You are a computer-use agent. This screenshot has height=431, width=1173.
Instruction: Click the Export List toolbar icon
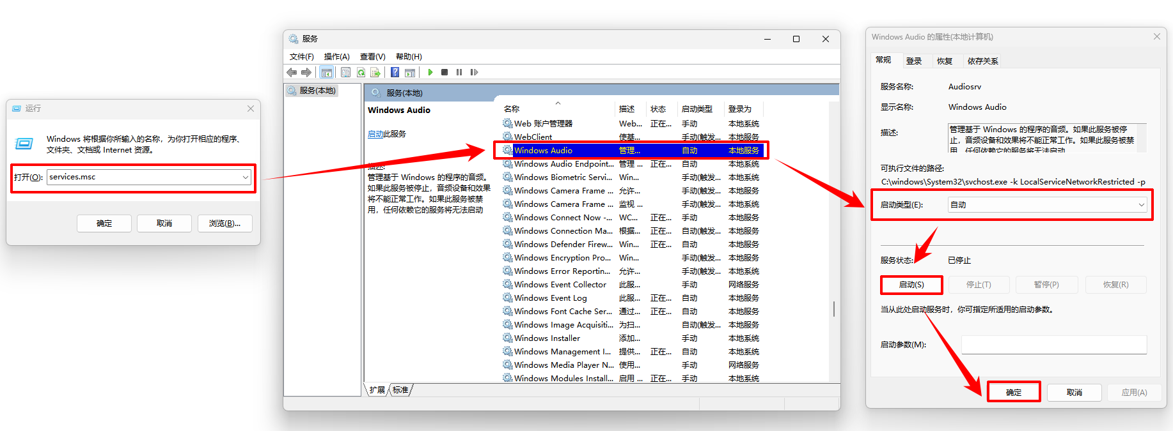375,72
